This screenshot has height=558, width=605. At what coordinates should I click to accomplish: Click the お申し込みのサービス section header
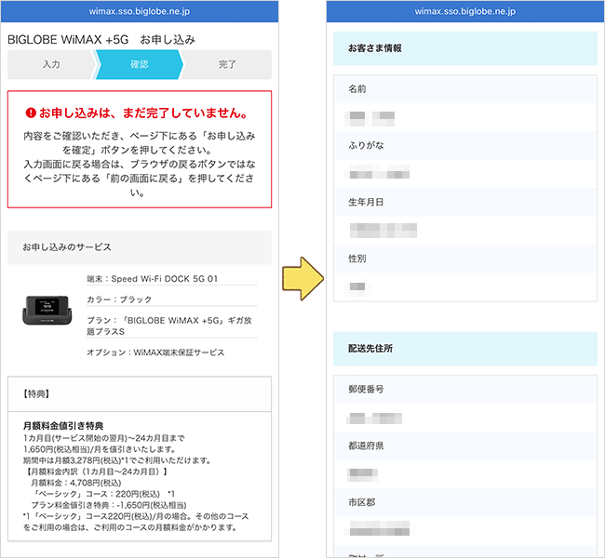pyautogui.click(x=140, y=247)
